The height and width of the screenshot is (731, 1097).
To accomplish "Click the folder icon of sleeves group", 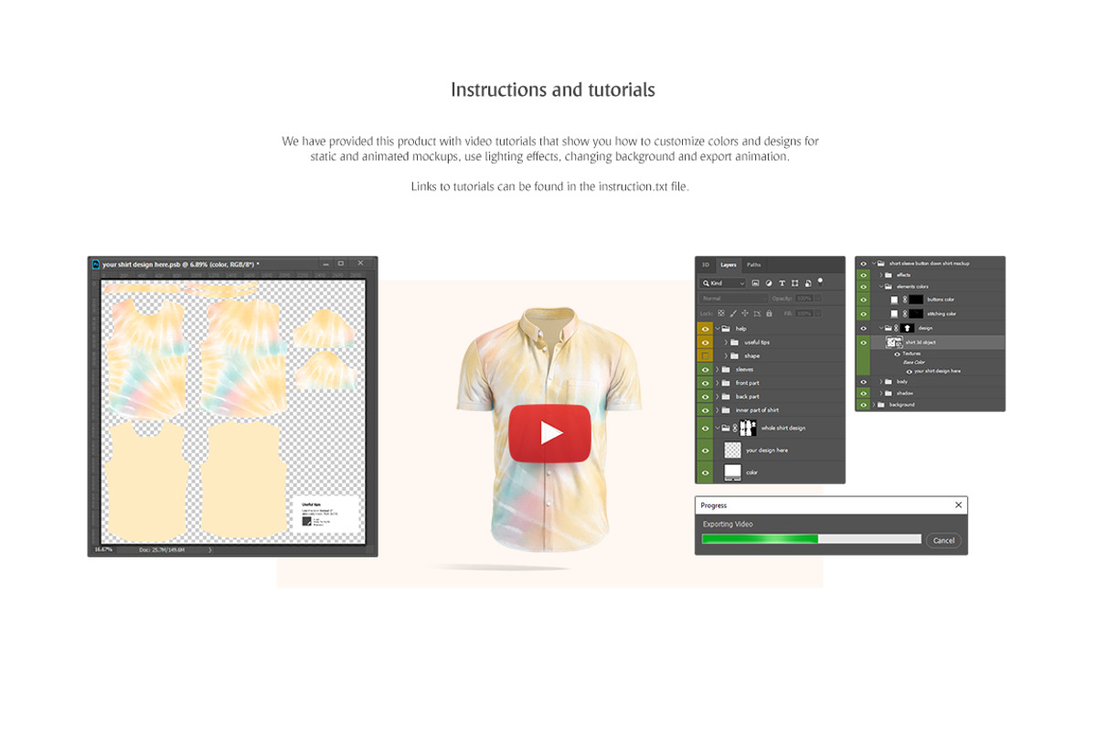I will point(726,369).
